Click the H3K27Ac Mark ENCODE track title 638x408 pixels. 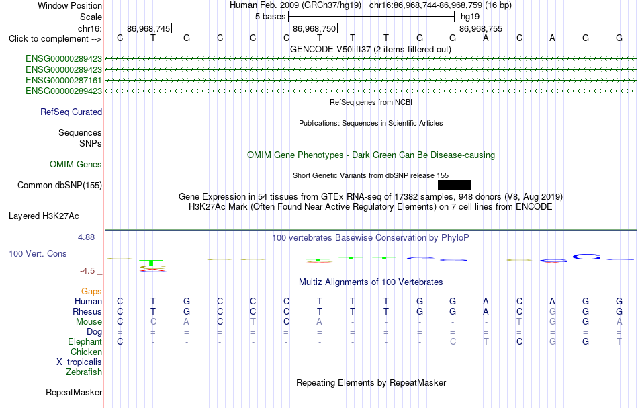371,207
